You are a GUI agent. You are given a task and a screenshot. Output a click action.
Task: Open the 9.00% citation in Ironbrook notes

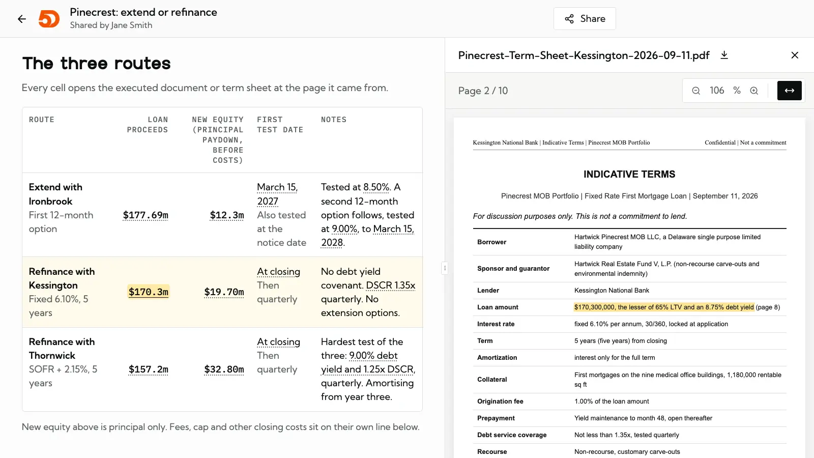coord(344,229)
